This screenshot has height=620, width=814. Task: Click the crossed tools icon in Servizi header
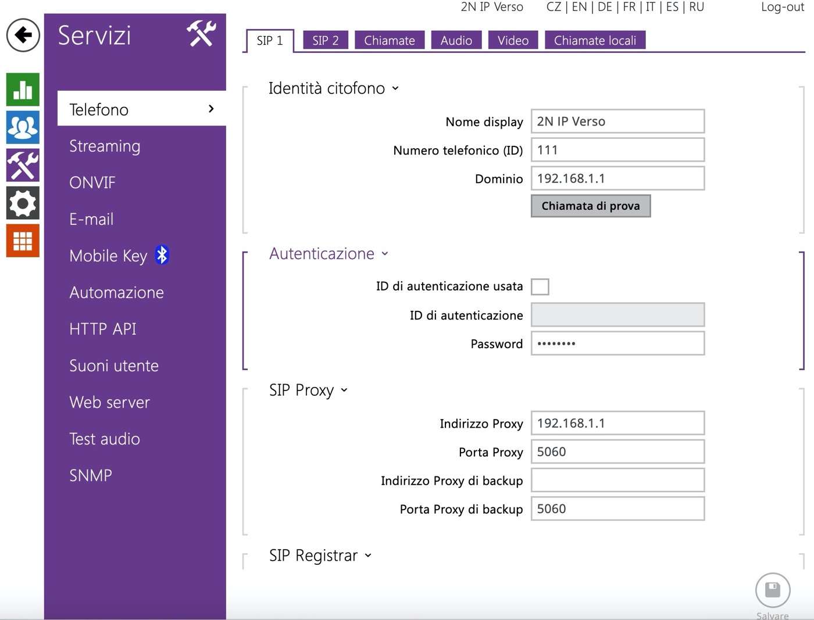pyautogui.click(x=201, y=33)
